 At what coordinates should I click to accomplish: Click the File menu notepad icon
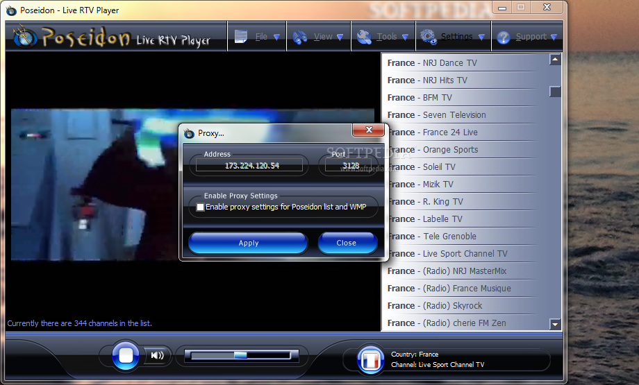tap(241, 37)
